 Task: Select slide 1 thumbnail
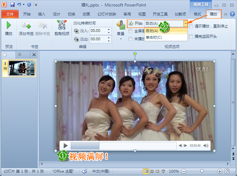pos(22,68)
